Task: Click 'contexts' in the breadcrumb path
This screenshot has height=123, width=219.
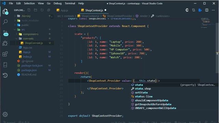Action: pyautogui.click(x=69, y=16)
